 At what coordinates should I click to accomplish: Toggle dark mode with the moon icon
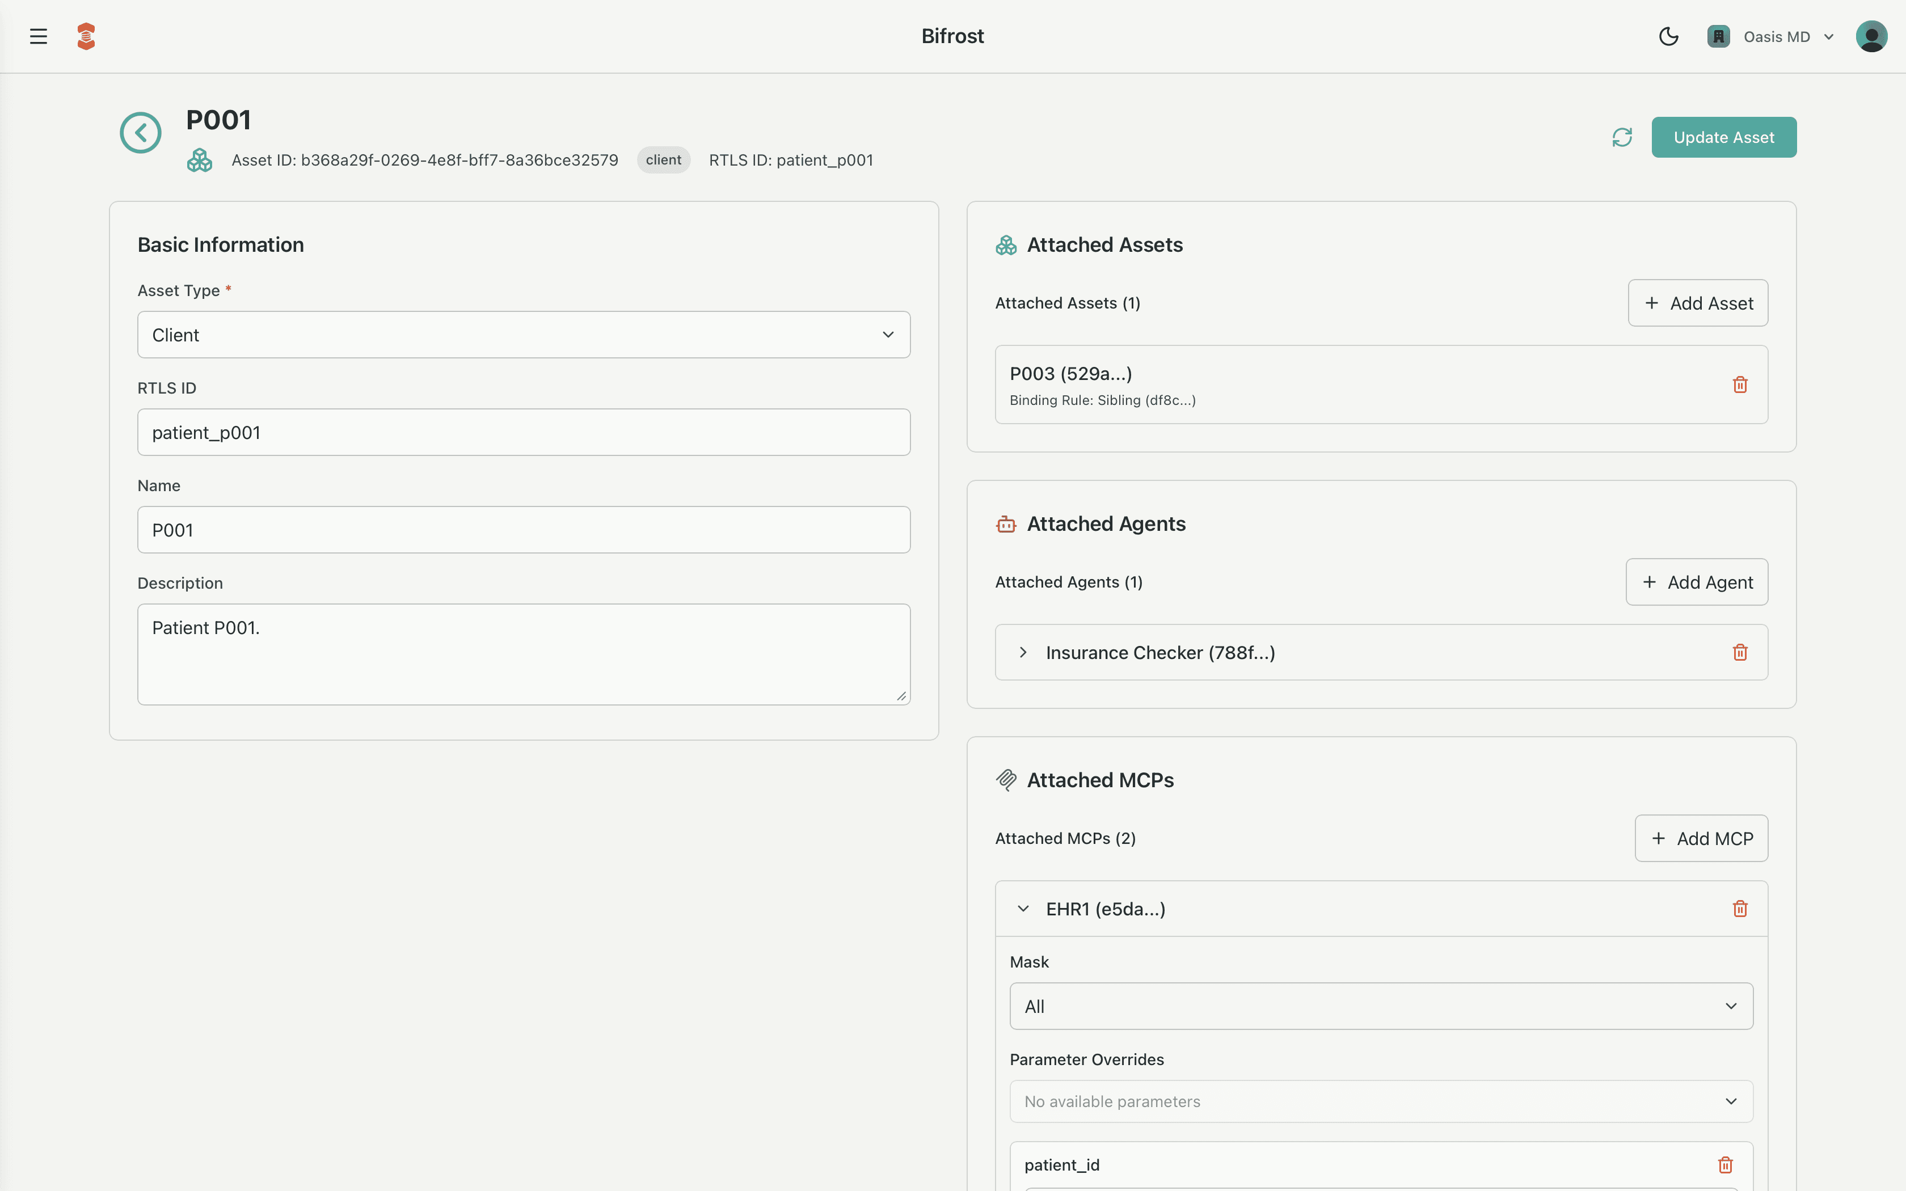coord(1669,36)
